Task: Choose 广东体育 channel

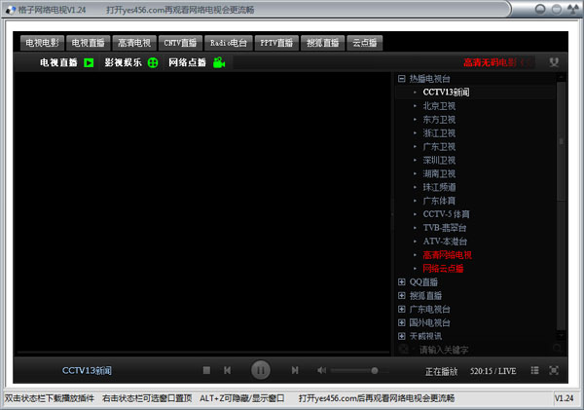Action: click(x=439, y=201)
